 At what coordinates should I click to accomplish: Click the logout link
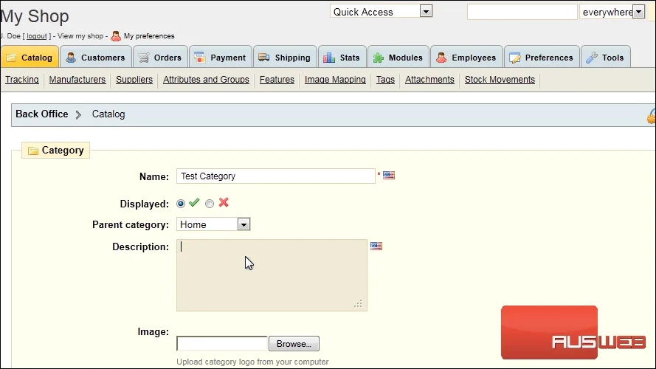37,36
